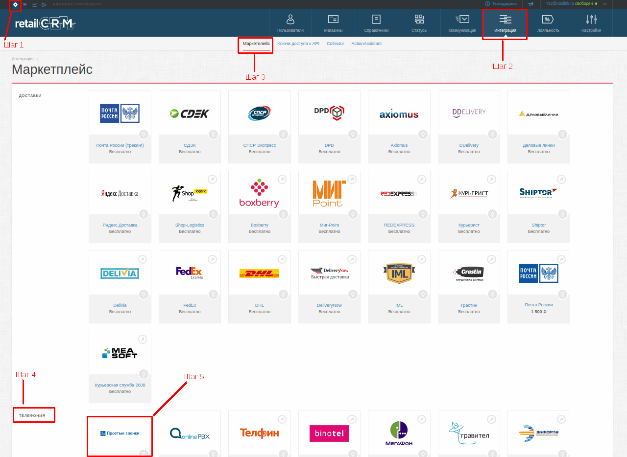Open the Статусы section
Screen dimensions: 627x457
coord(419,23)
